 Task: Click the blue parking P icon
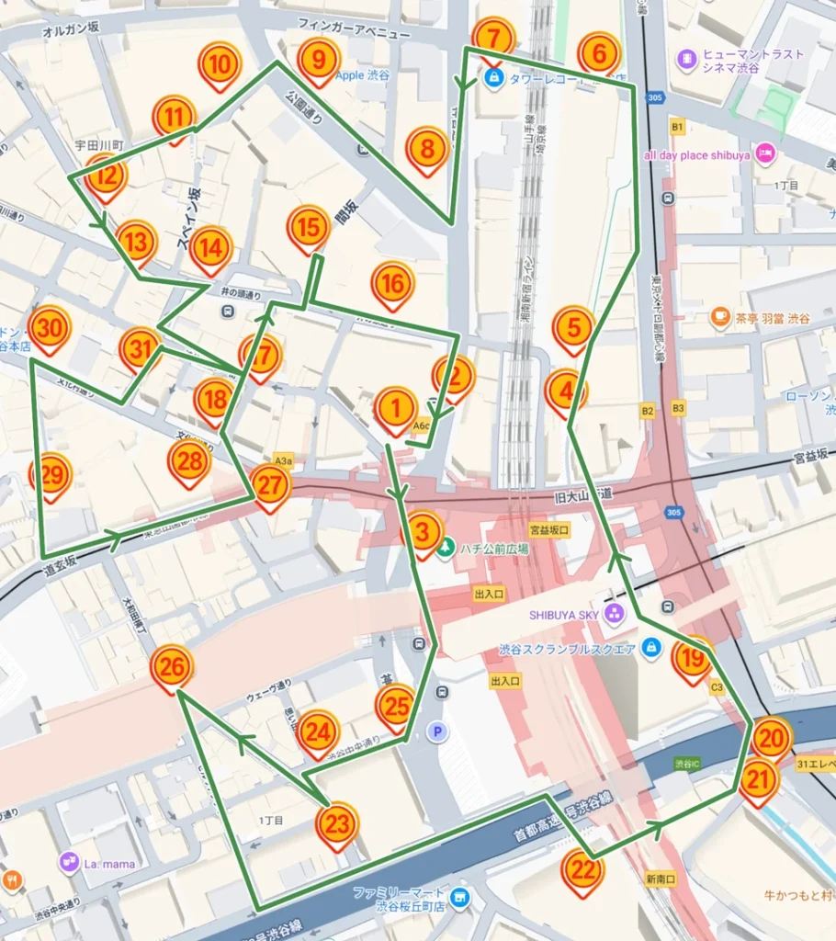[438, 732]
